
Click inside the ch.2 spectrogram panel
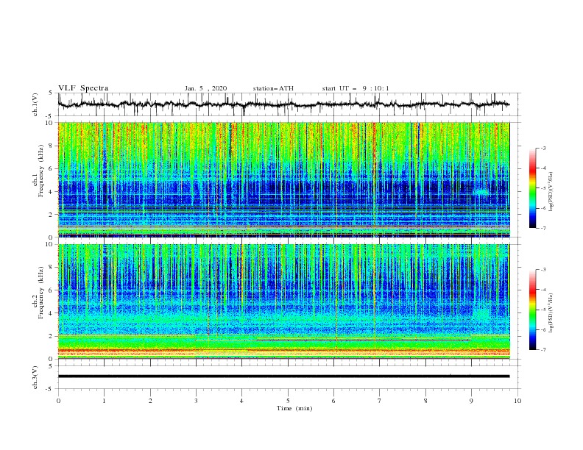pos(284,301)
